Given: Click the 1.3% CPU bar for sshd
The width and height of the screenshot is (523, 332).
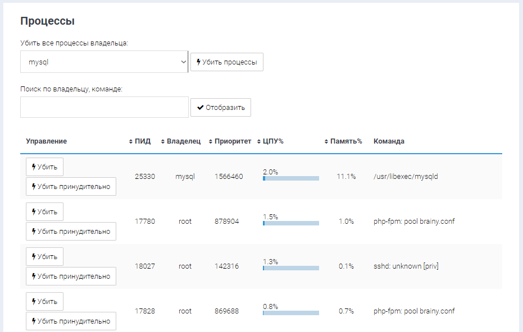Looking at the screenshot, I should (290, 268).
